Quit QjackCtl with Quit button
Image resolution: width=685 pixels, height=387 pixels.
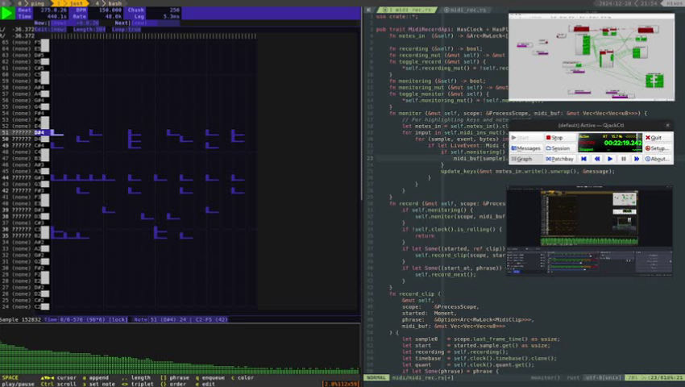click(658, 138)
